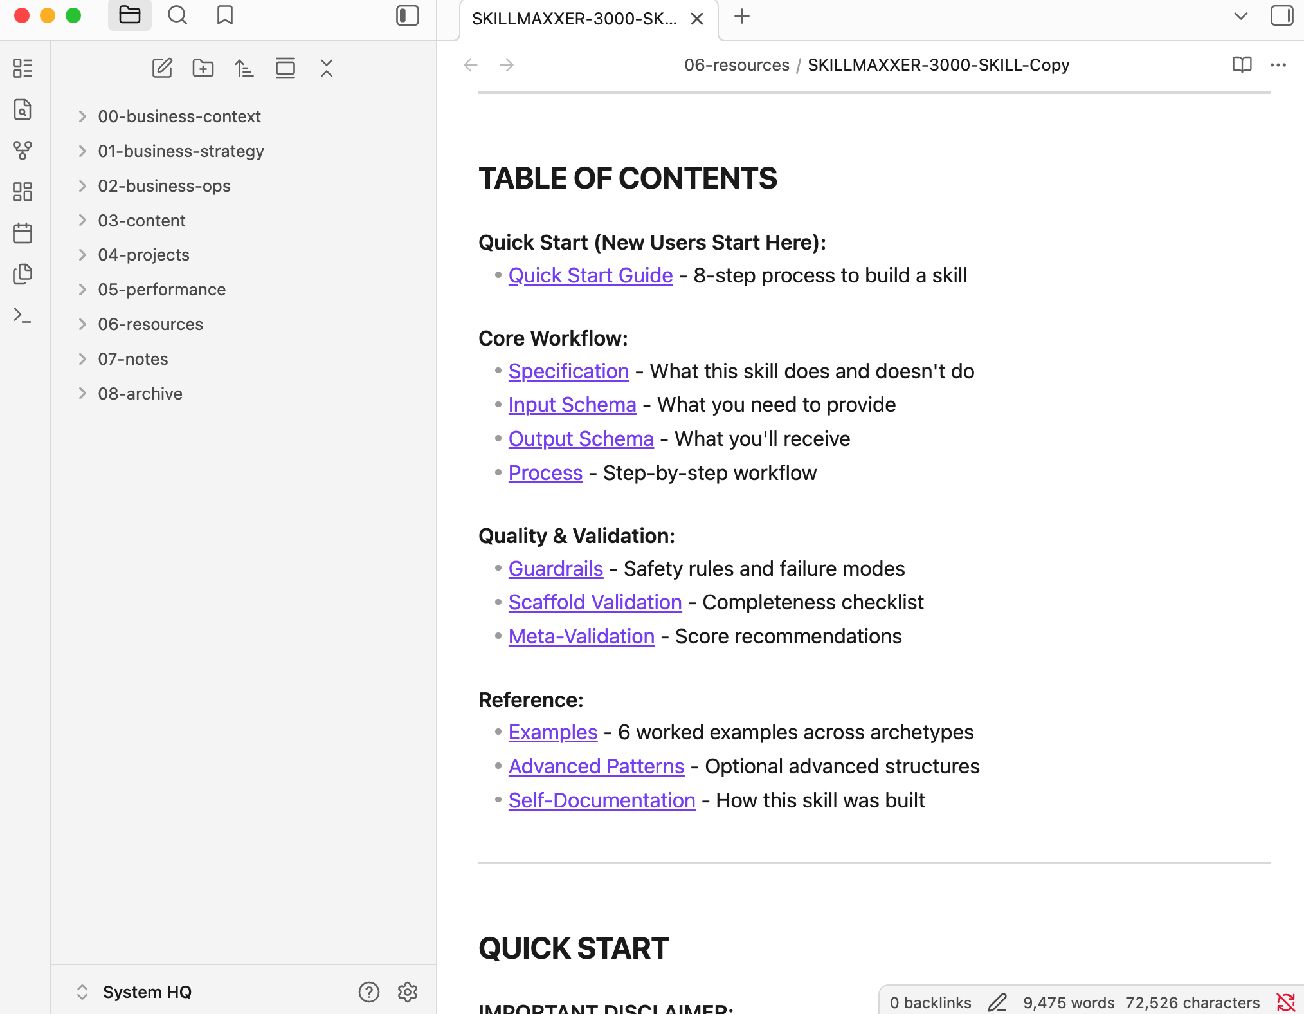Open today's daily note via calendar icon
1304x1014 pixels.
tap(23, 233)
